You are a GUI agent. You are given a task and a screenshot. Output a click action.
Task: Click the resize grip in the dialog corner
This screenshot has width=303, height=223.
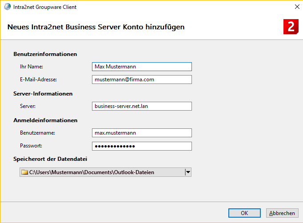point(300,220)
